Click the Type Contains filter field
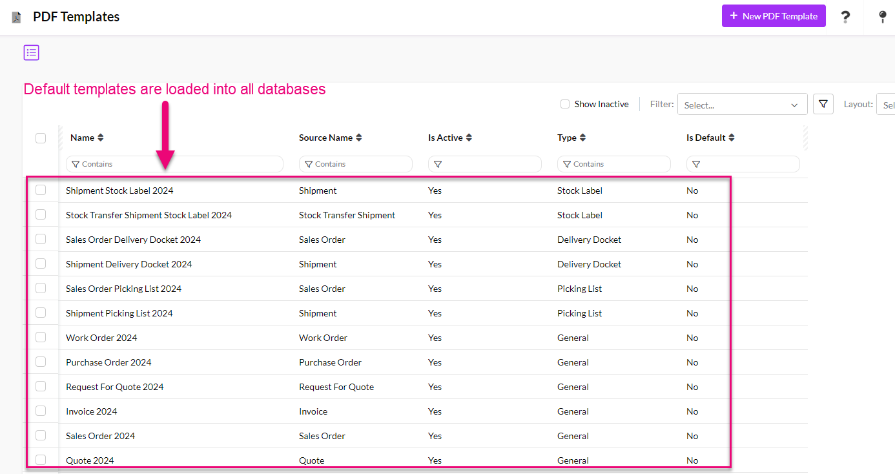This screenshot has width=895, height=474. point(613,164)
